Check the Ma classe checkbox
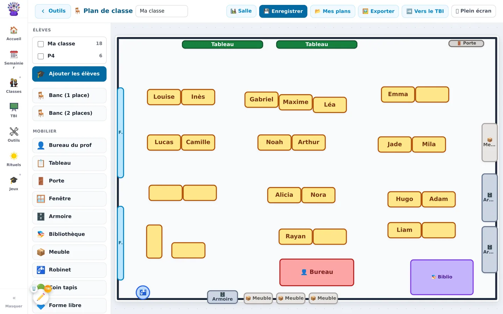 (x=41, y=44)
